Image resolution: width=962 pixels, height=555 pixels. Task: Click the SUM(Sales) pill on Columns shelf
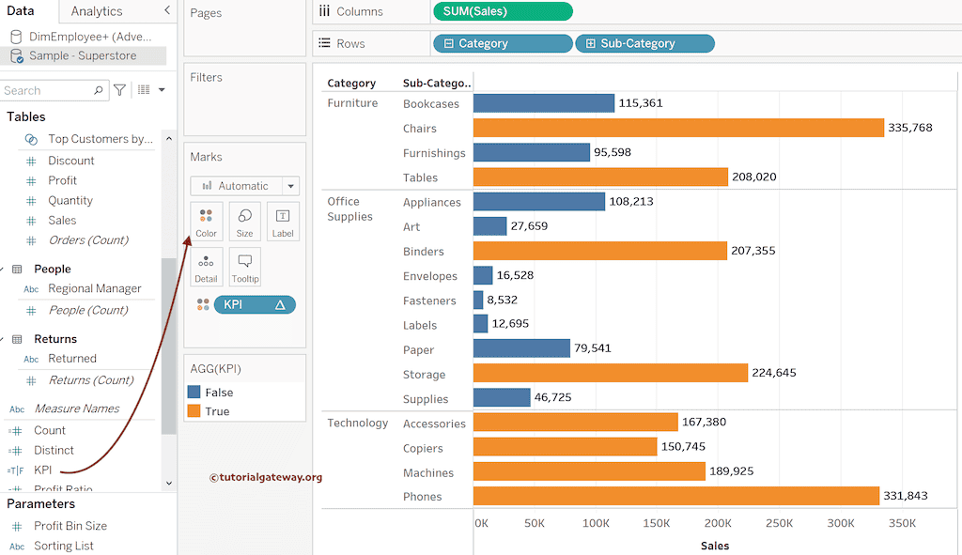click(x=503, y=12)
